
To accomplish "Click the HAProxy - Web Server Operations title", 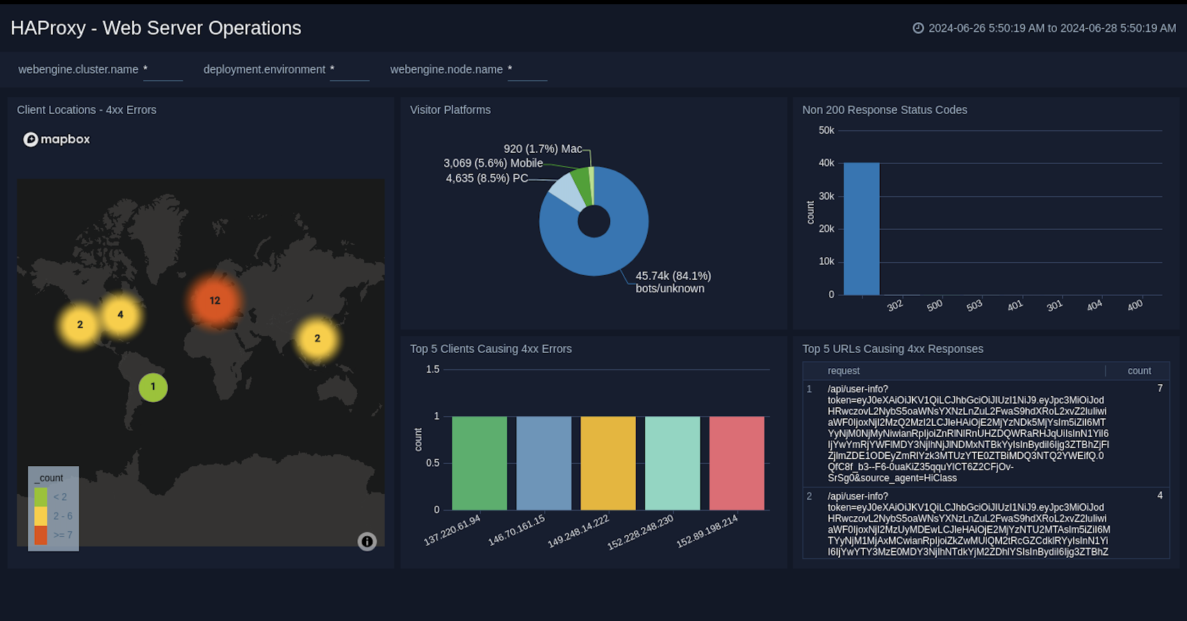I will (x=156, y=28).
